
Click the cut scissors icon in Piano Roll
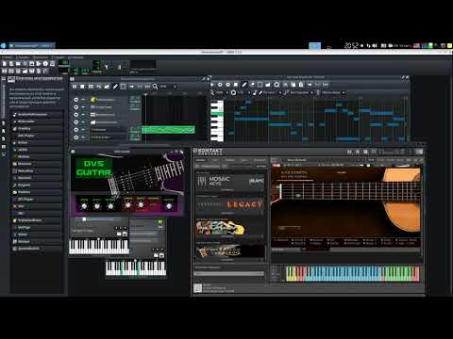(x=285, y=85)
